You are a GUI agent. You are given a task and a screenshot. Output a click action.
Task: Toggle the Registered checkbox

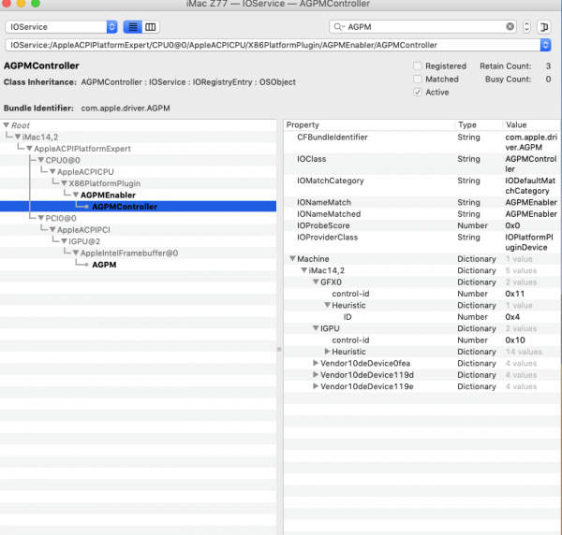418,66
